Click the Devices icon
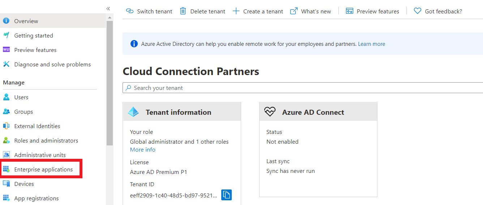The width and height of the screenshot is (483, 205). coord(6,184)
